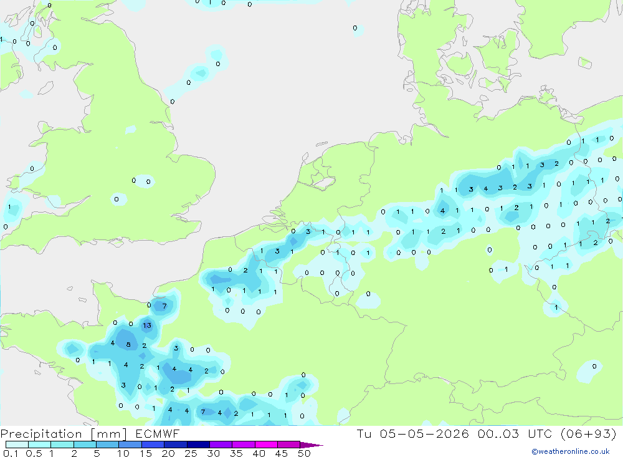Viewport: 623px width, 457px height.
Task: Click the 20–25 mm dark blue legend swatch
Action: coord(176,445)
